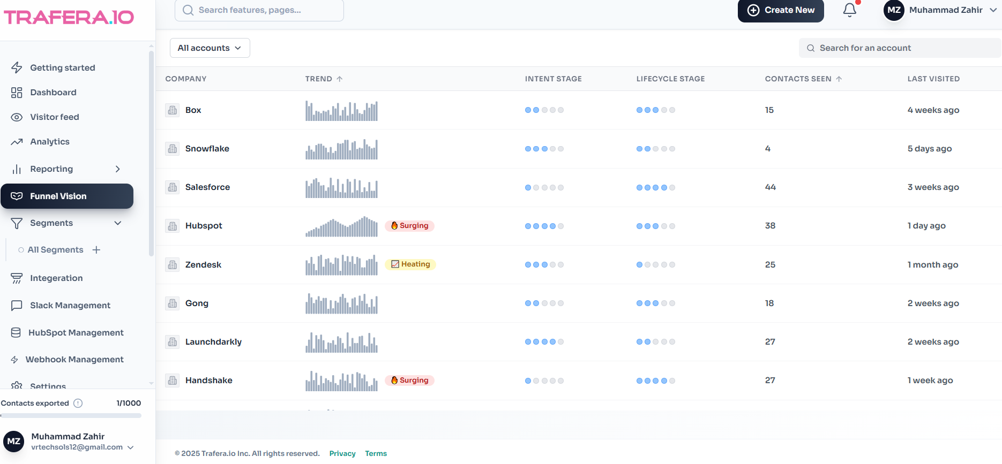This screenshot has width=1002, height=464.
Task: Click the Analytics trend arrow icon
Action: point(17,142)
